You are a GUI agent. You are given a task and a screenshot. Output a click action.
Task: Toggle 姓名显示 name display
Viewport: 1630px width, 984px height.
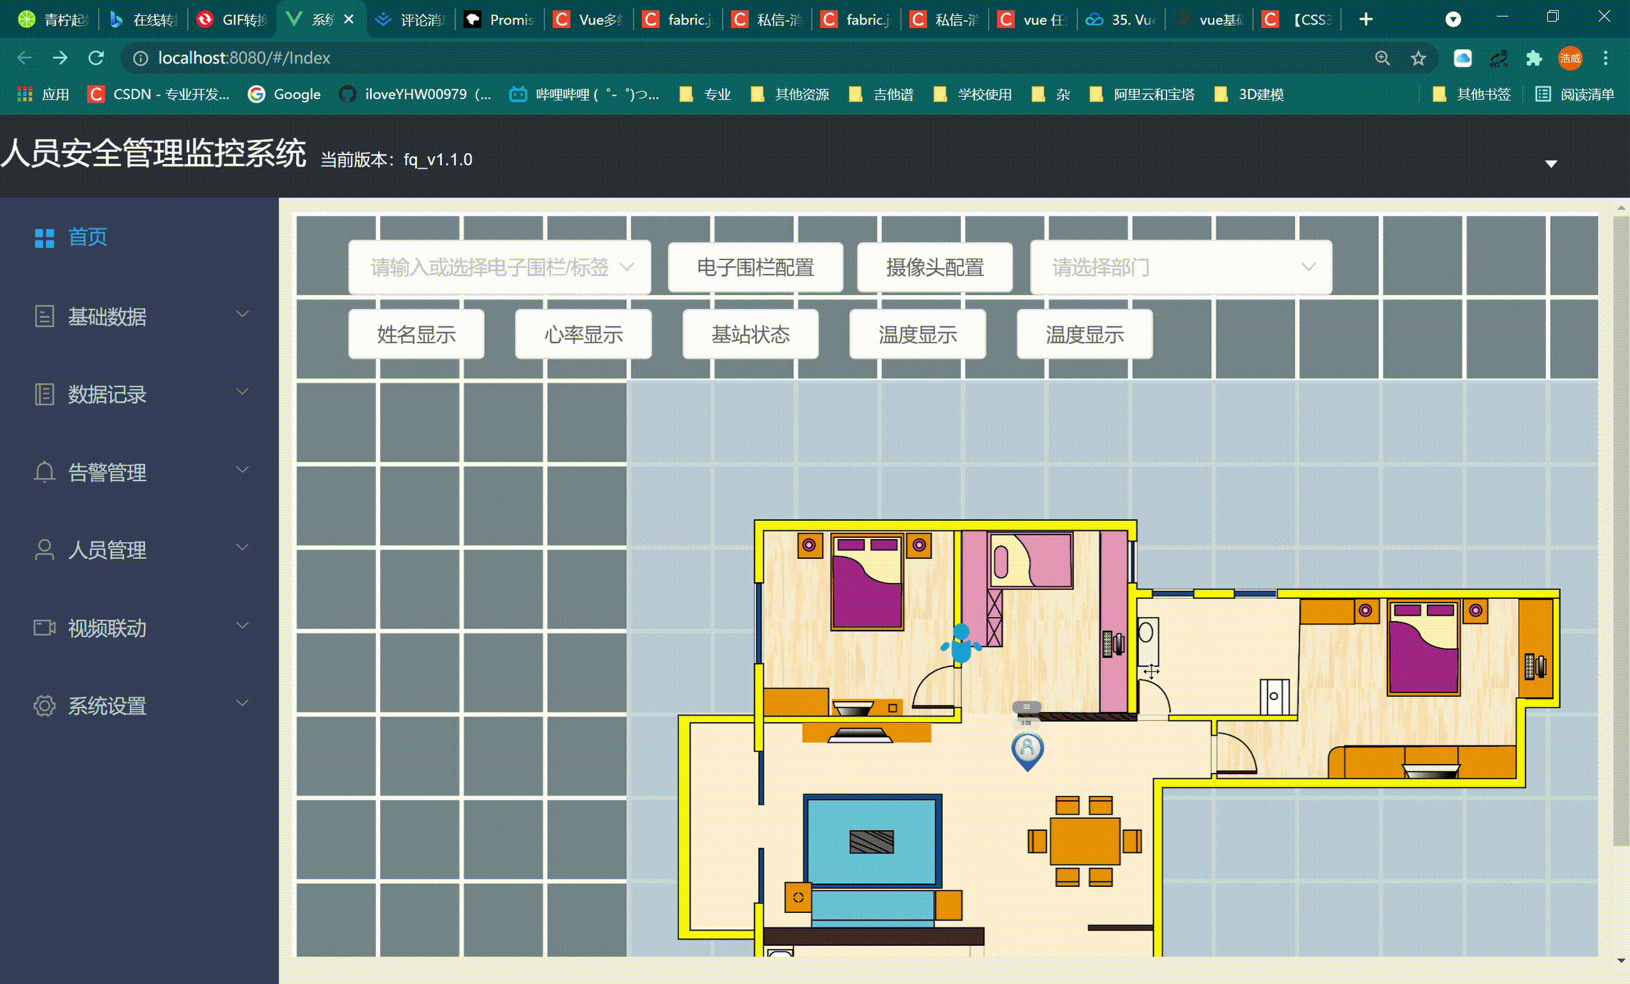click(x=416, y=335)
